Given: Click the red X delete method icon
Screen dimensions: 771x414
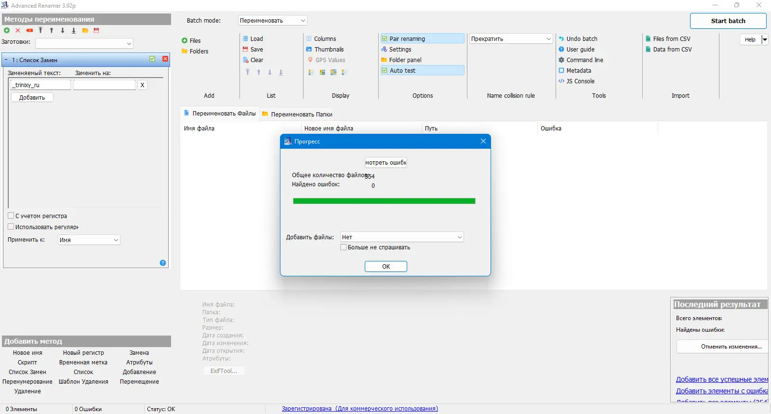Looking at the screenshot, I should point(18,30).
